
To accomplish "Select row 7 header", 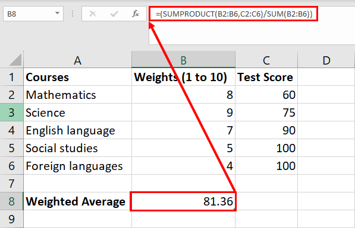I will (x=11, y=184).
